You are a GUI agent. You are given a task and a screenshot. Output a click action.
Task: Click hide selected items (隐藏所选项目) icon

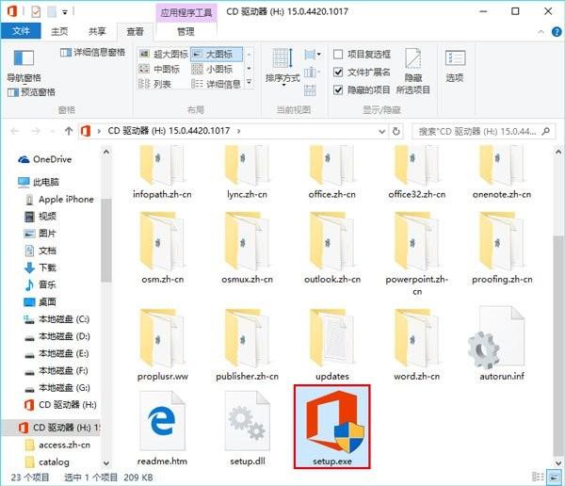[413, 57]
